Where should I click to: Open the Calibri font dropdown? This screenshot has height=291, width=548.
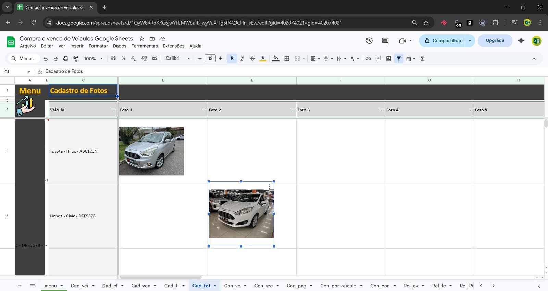pos(177,58)
